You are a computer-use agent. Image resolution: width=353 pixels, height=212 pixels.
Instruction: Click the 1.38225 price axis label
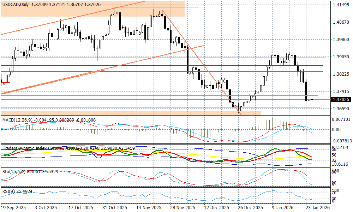(x=341, y=74)
